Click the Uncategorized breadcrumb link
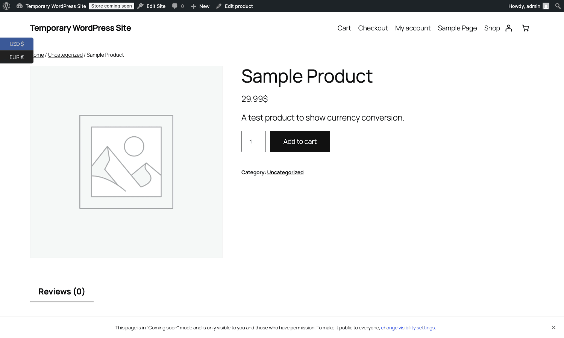Viewport: 564px width, 338px height. 65,55
